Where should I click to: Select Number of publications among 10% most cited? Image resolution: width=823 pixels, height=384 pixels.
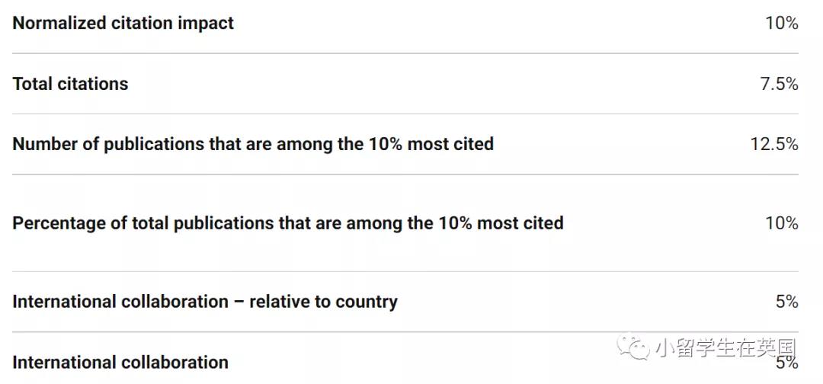pyautogui.click(x=253, y=144)
